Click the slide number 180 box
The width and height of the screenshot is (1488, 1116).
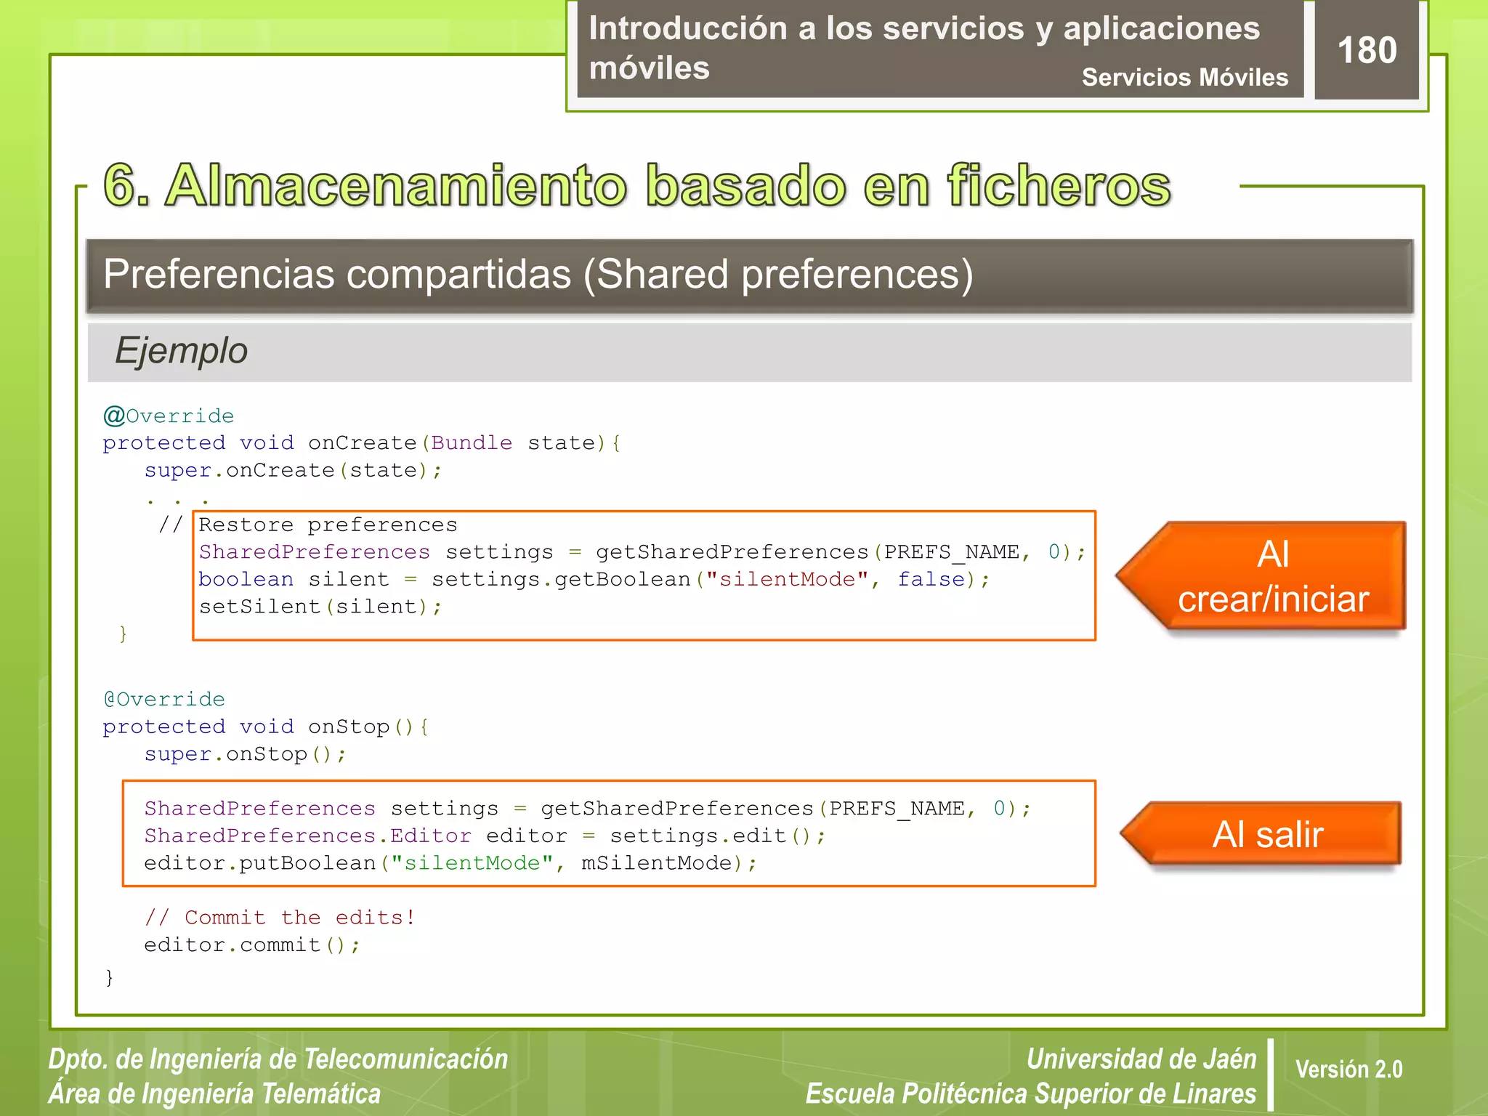pos(1367,49)
